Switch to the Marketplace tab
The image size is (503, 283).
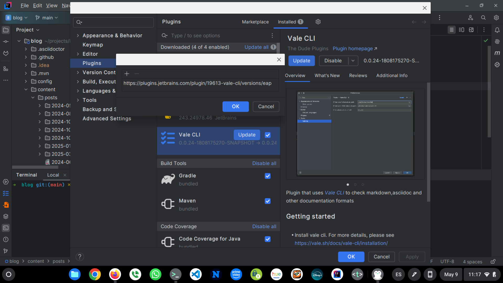tap(255, 22)
